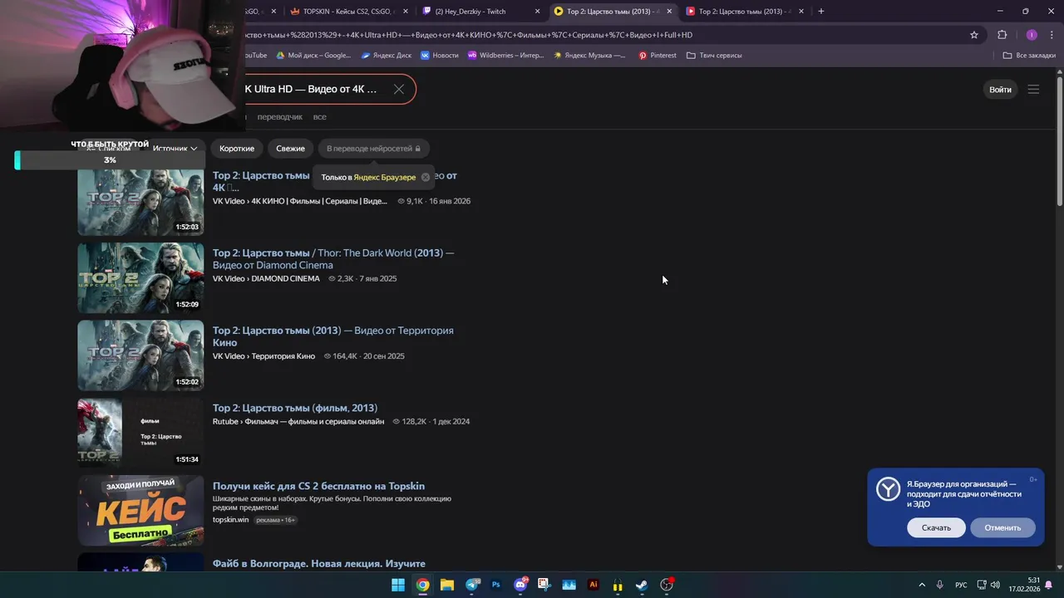
Task: Open the Topskin CS 2 case ad
Action: pyautogui.click(x=318, y=486)
